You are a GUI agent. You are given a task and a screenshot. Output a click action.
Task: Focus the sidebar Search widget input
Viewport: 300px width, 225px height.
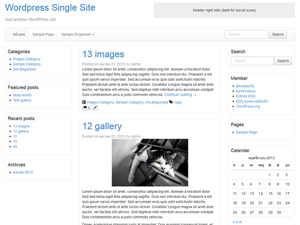click(252, 61)
